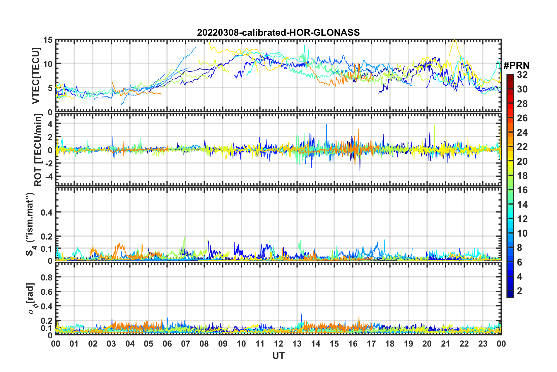Click the colorbar tick label 12
The height and width of the screenshot is (372, 557).
522,219
